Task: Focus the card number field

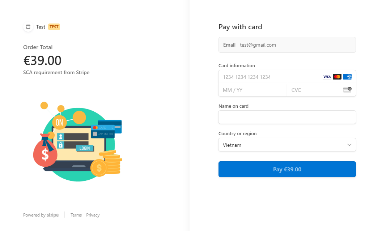Action: 269,77
